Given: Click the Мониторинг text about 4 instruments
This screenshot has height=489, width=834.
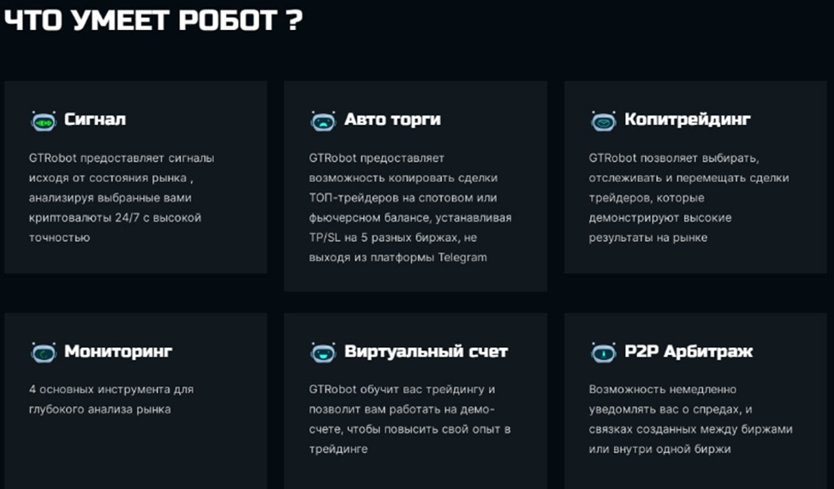Looking at the screenshot, I should coord(110,399).
